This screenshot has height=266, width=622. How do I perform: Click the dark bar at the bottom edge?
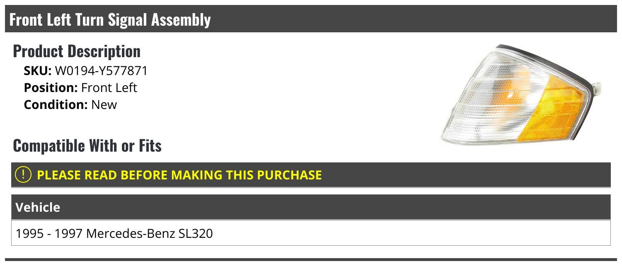(x=311, y=261)
